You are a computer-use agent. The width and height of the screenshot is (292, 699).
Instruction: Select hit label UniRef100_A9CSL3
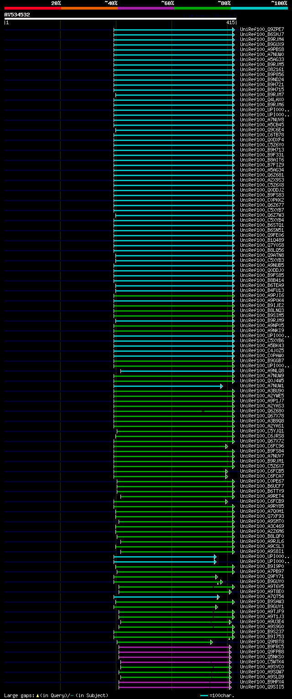(x=262, y=546)
